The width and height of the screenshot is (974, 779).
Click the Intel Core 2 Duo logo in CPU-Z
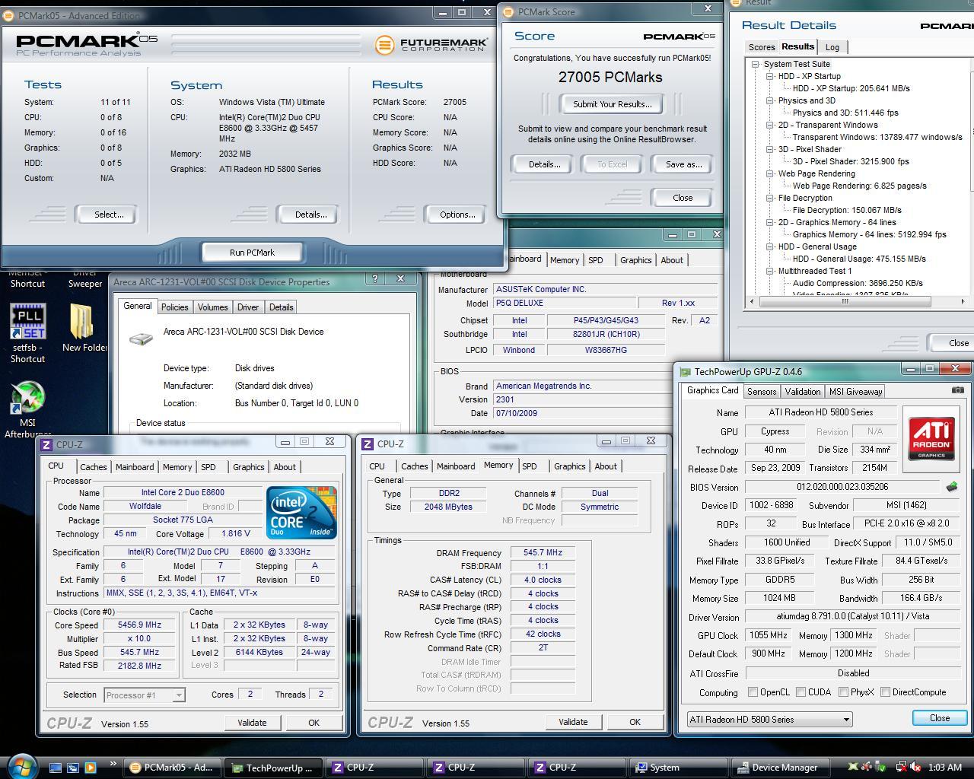coord(301,514)
